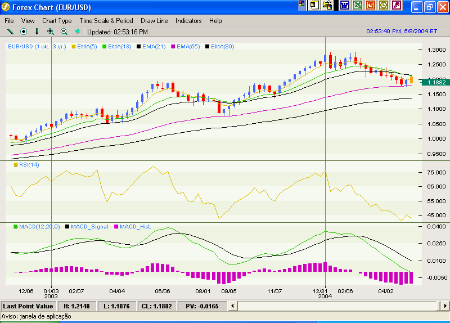Image resolution: width=450 pixels, height=323 pixels.
Task: Click the green globe refresh icon
Action: tap(78, 32)
